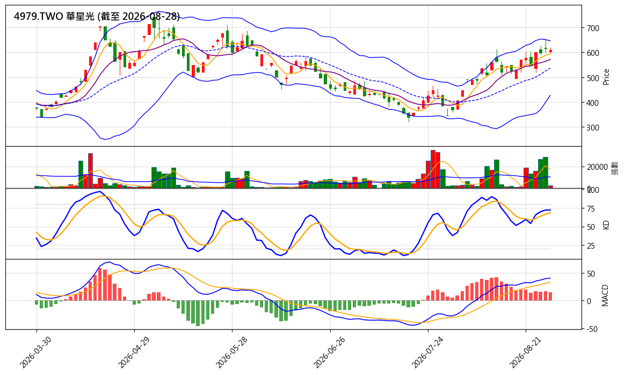Click the 2026-05-28 date label

tap(231, 352)
